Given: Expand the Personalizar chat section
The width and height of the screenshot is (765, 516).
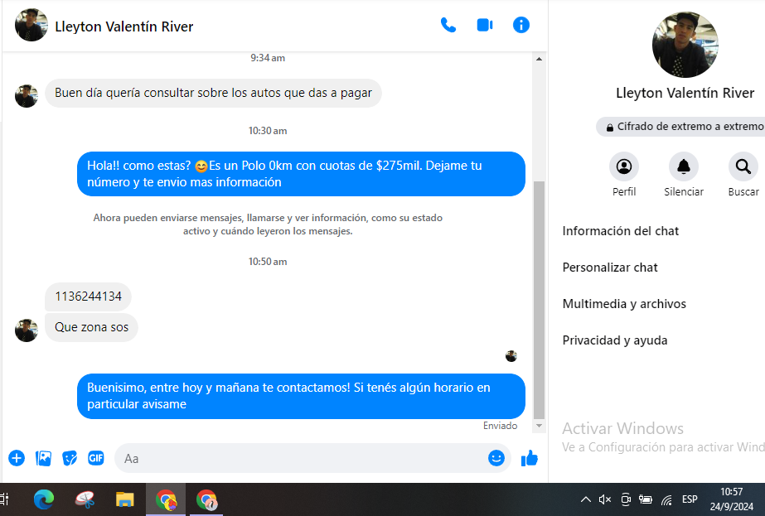Looking at the screenshot, I should [610, 268].
